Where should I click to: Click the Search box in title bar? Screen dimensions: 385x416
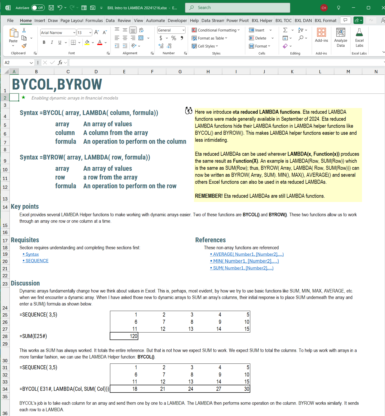click(237, 8)
